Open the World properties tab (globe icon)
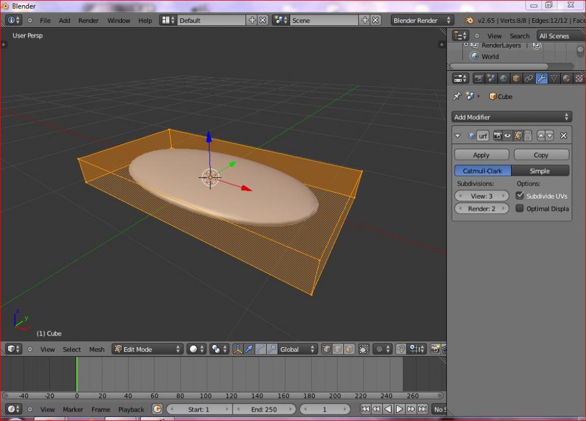This screenshot has width=586, height=421. tap(503, 78)
